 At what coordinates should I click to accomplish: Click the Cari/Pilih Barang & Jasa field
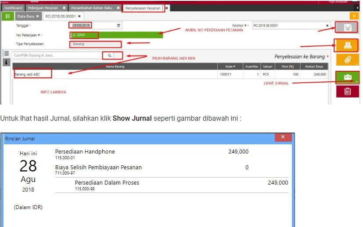coord(57,56)
